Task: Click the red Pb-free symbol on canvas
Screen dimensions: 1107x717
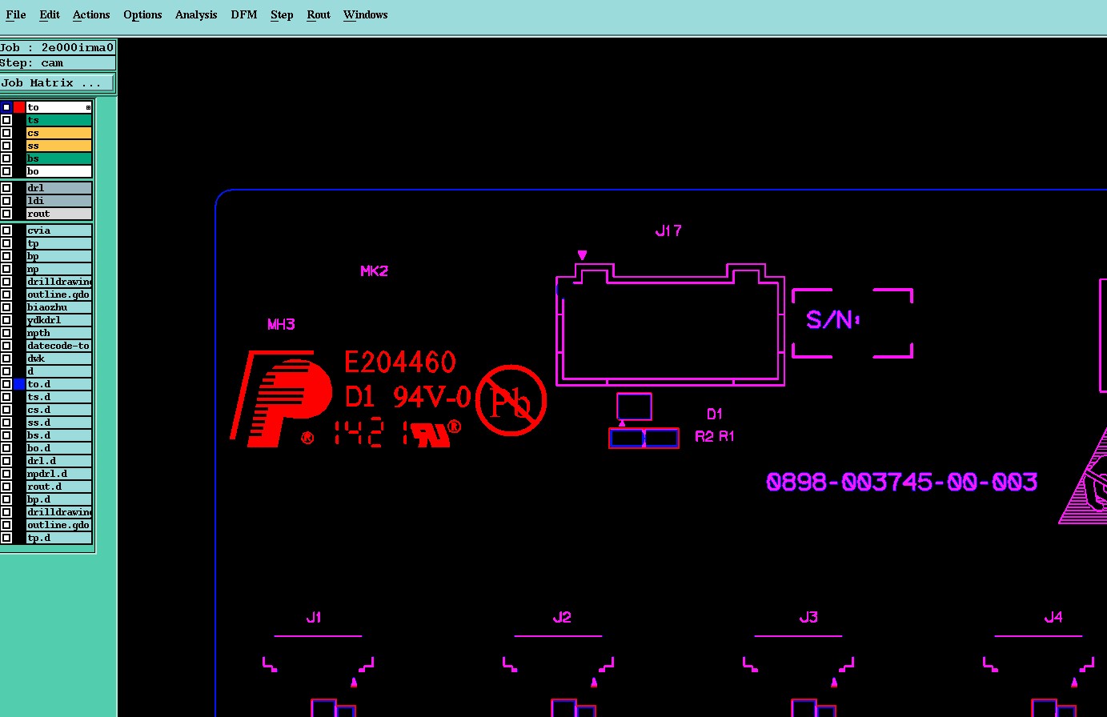Action: tap(511, 400)
